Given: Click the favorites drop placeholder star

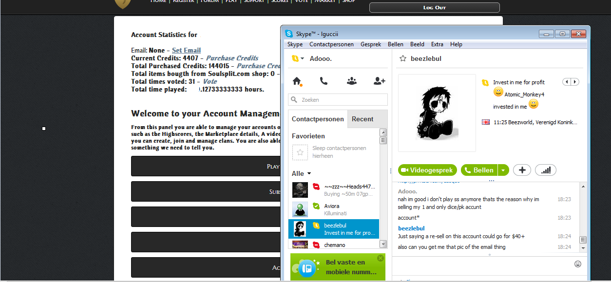Looking at the screenshot, I should tap(300, 152).
